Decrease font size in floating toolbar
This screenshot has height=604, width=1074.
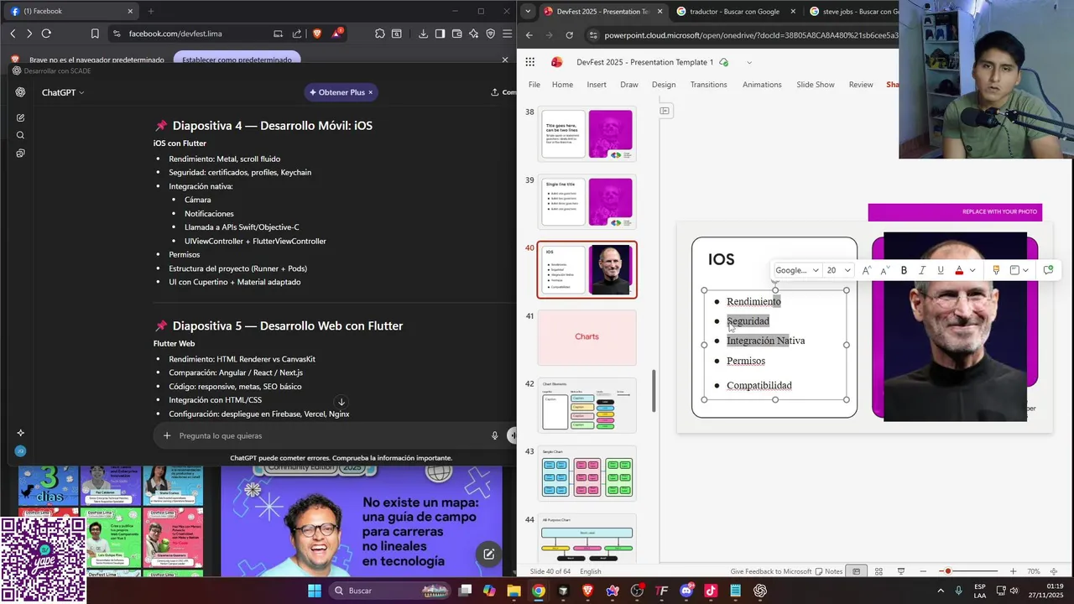(884, 270)
